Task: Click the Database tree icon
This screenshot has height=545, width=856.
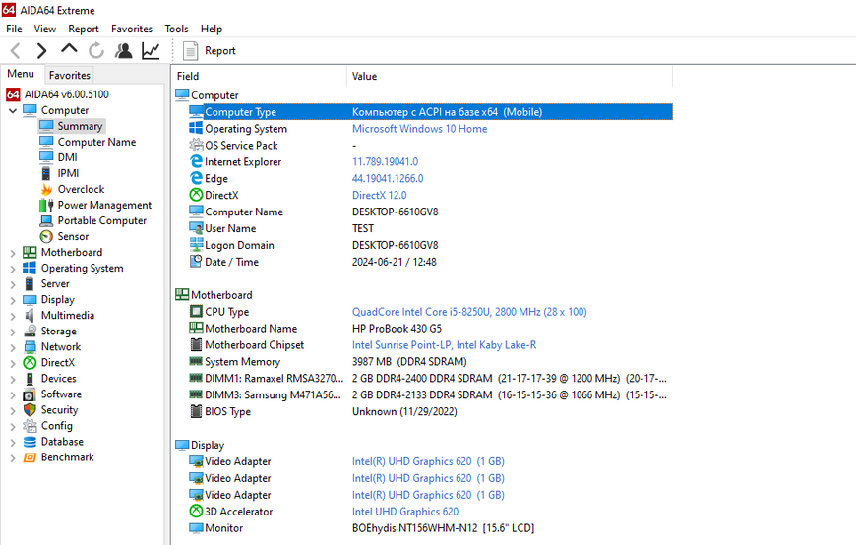Action: 30,442
